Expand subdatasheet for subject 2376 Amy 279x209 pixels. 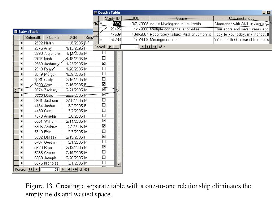21,48
